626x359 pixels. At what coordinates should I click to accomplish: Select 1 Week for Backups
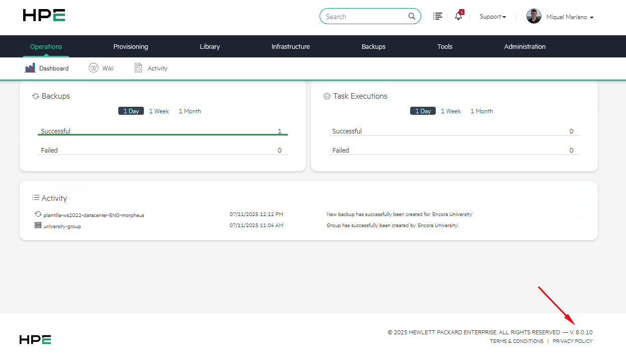[159, 111]
